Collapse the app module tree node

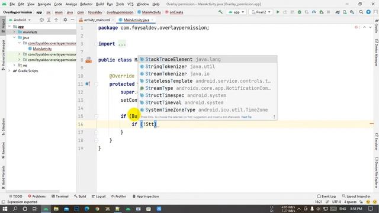point(9,27)
